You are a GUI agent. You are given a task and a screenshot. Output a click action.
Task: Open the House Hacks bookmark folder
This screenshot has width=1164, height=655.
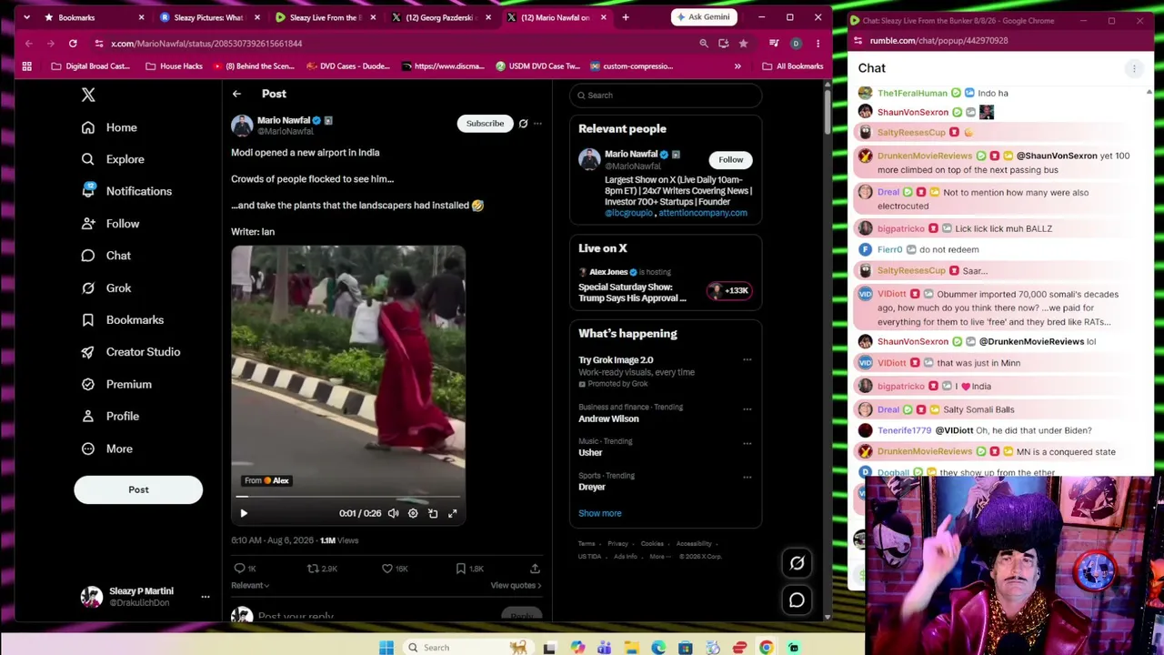(x=173, y=65)
